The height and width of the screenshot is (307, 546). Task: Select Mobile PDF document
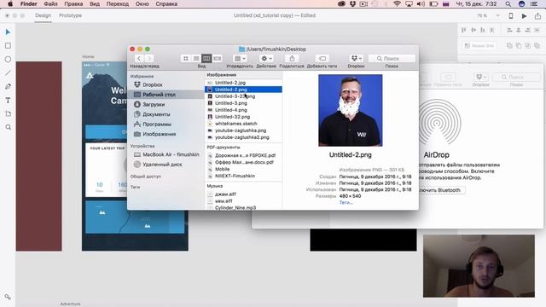[x=243, y=169]
